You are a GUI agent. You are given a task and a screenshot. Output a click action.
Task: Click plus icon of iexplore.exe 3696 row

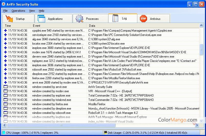point(5,65)
